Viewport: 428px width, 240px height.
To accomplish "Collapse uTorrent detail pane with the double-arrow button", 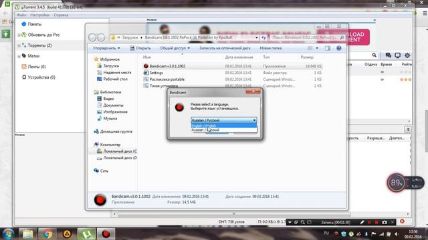I will click(x=408, y=129).
